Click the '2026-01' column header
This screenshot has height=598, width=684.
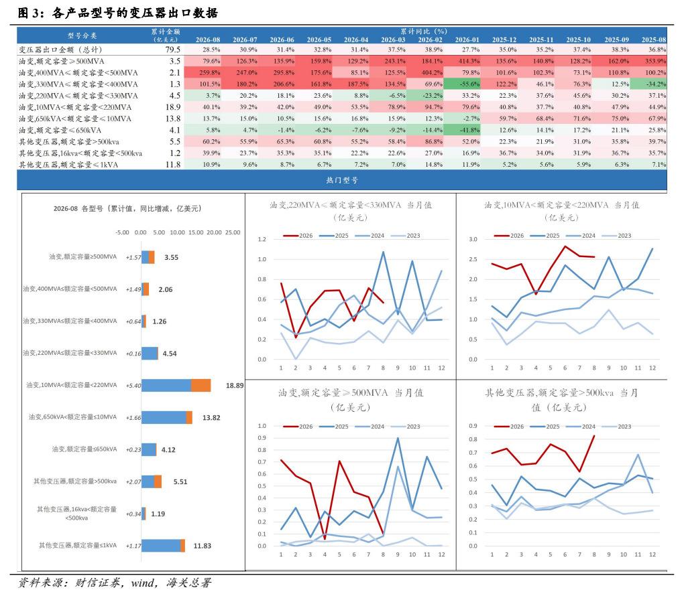pyautogui.click(x=467, y=40)
